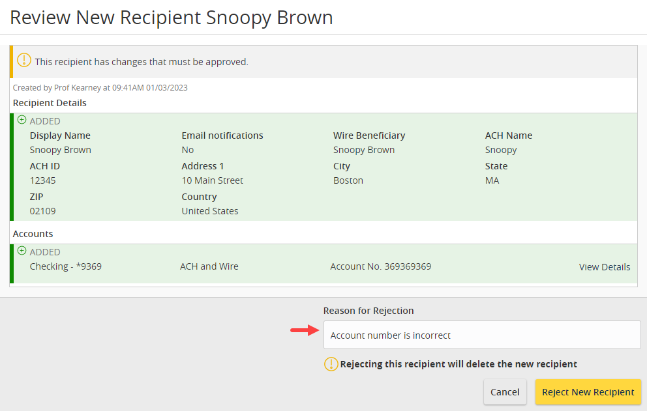Click the plus icon in Accounts ADDED
647x411 pixels.
click(x=22, y=251)
